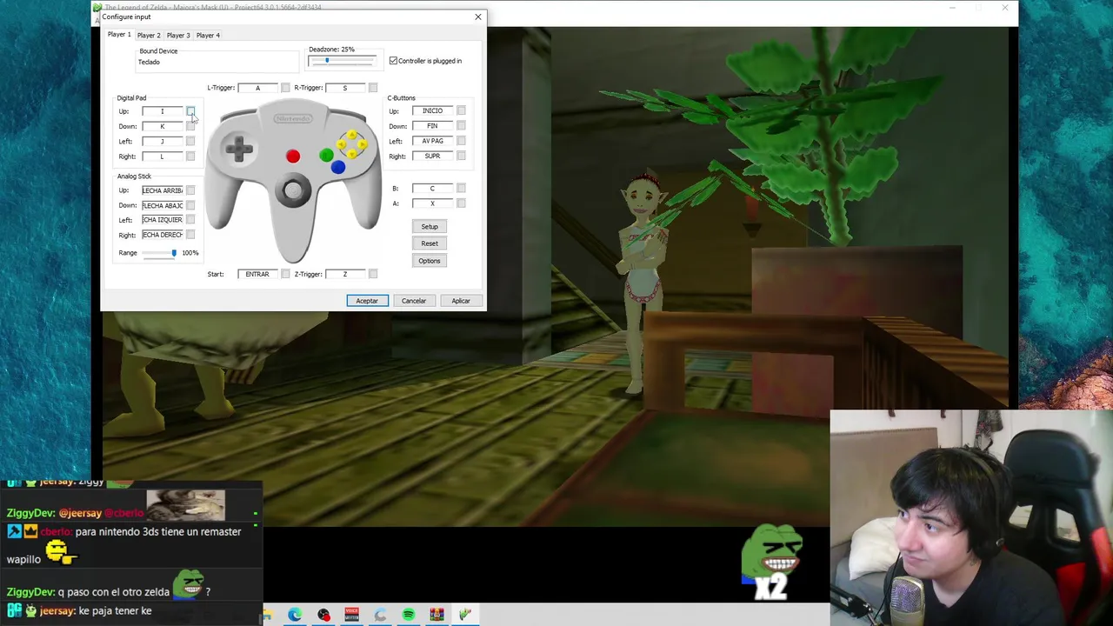Click assign button next to C-Buttons Right

pos(461,156)
